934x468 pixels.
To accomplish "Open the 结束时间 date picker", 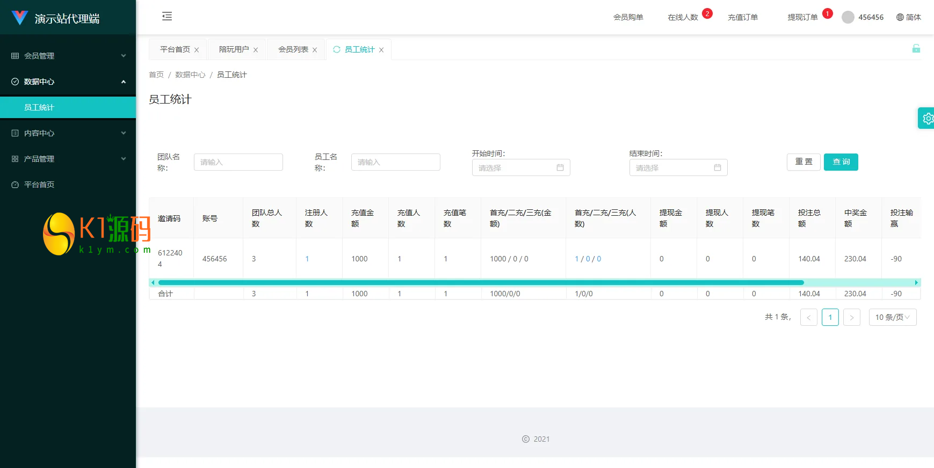I will pos(678,167).
